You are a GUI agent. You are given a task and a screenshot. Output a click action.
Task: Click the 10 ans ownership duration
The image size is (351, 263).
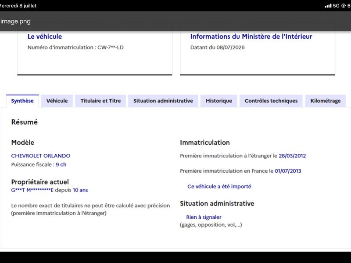tap(80, 190)
